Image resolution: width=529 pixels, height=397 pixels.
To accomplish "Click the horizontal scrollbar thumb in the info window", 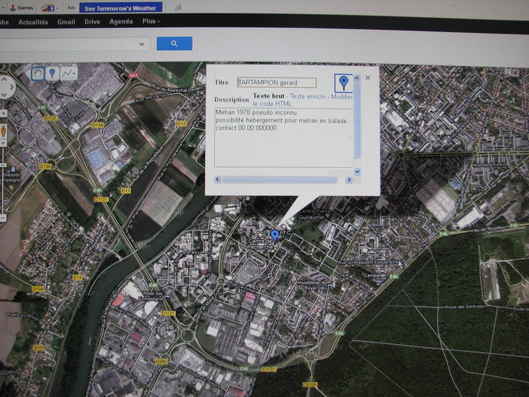I will [x=279, y=179].
